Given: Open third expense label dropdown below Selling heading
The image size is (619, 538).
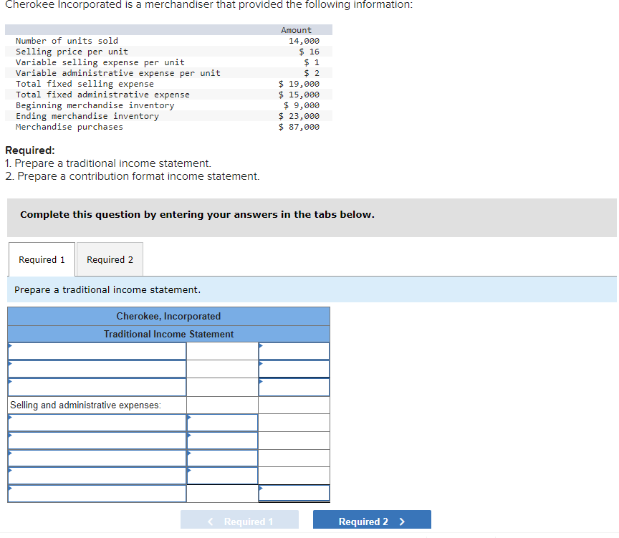Looking at the screenshot, I should coord(97,458).
